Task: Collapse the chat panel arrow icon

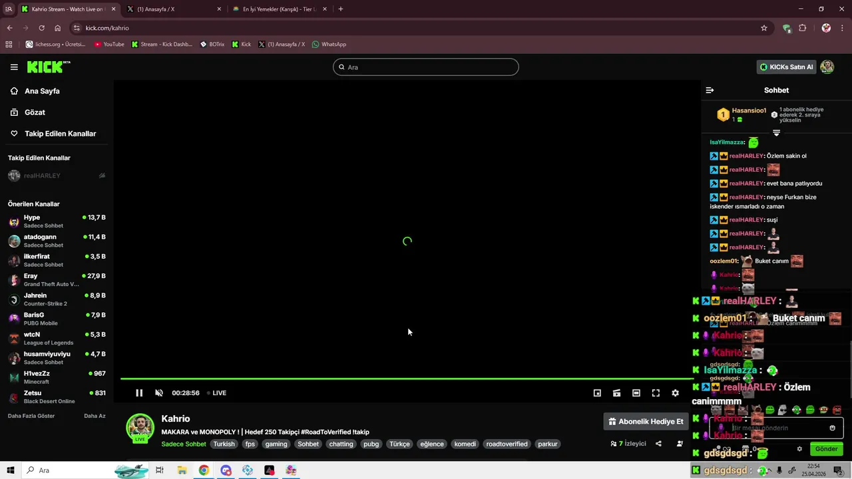Action: pyautogui.click(x=710, y=90)
